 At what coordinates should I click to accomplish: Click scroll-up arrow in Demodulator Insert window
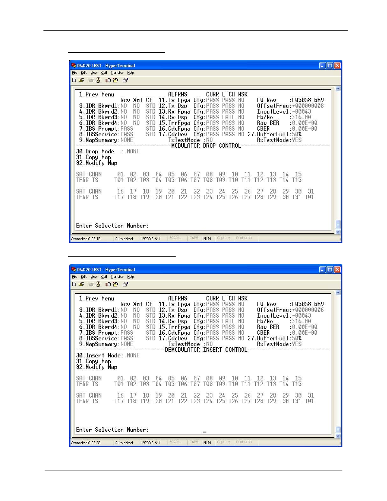point(338,292)
